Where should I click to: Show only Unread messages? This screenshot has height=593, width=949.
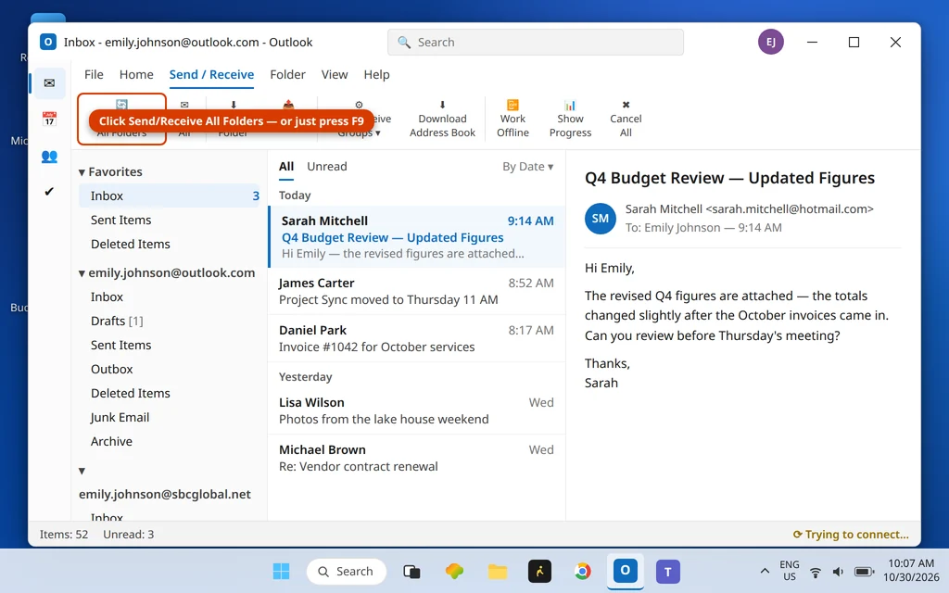pos(327,167)
